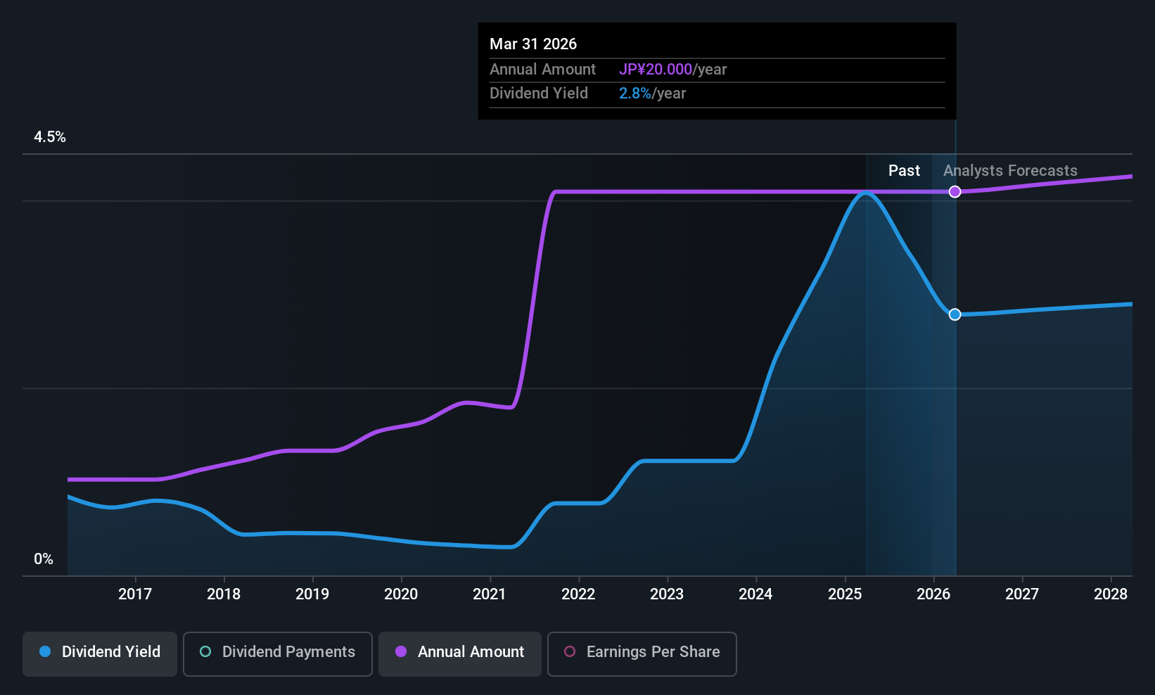Click the 2025 x-axis label
Image resolution: width=1155 pixels, height=695 pixels.
(x=845, y=594)
